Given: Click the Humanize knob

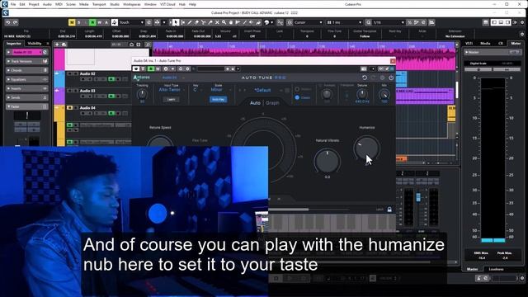Looking at the screenshot, I should point(366,148).
